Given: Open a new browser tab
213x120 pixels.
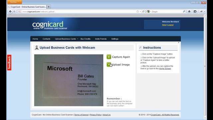Looking at the screenshot, I should [49, 7].
